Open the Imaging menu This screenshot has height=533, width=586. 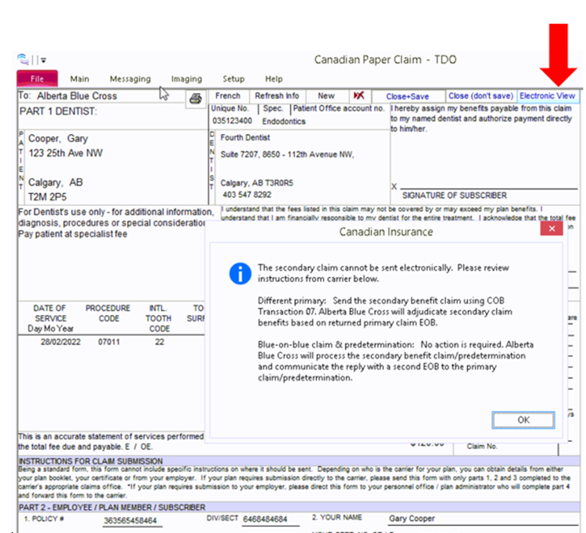[x=186, y=79]
